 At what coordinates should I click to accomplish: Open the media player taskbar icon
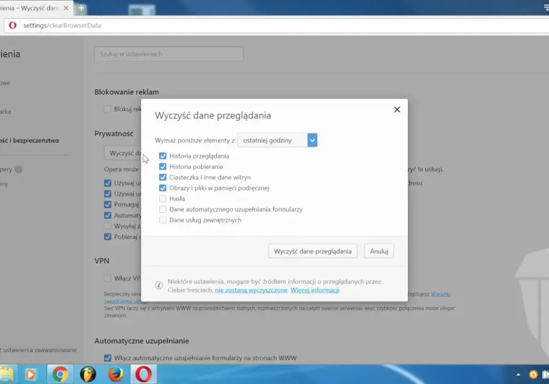30,375
